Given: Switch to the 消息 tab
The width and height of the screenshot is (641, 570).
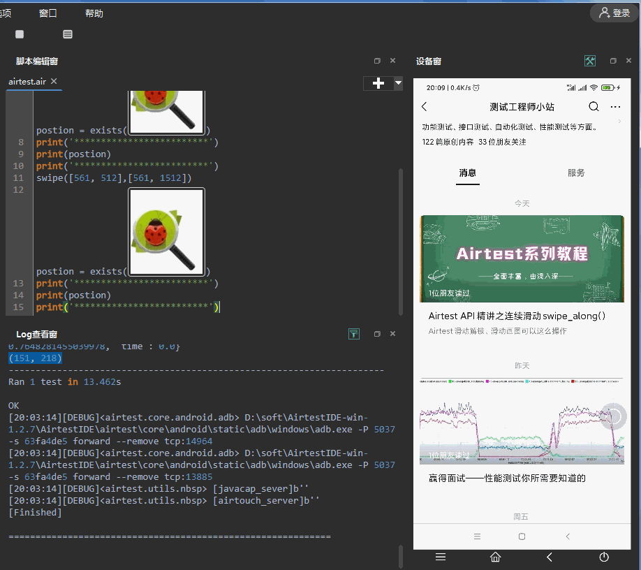Looking at the screenshot, I should pyautogui.click(x=468, y=173).
